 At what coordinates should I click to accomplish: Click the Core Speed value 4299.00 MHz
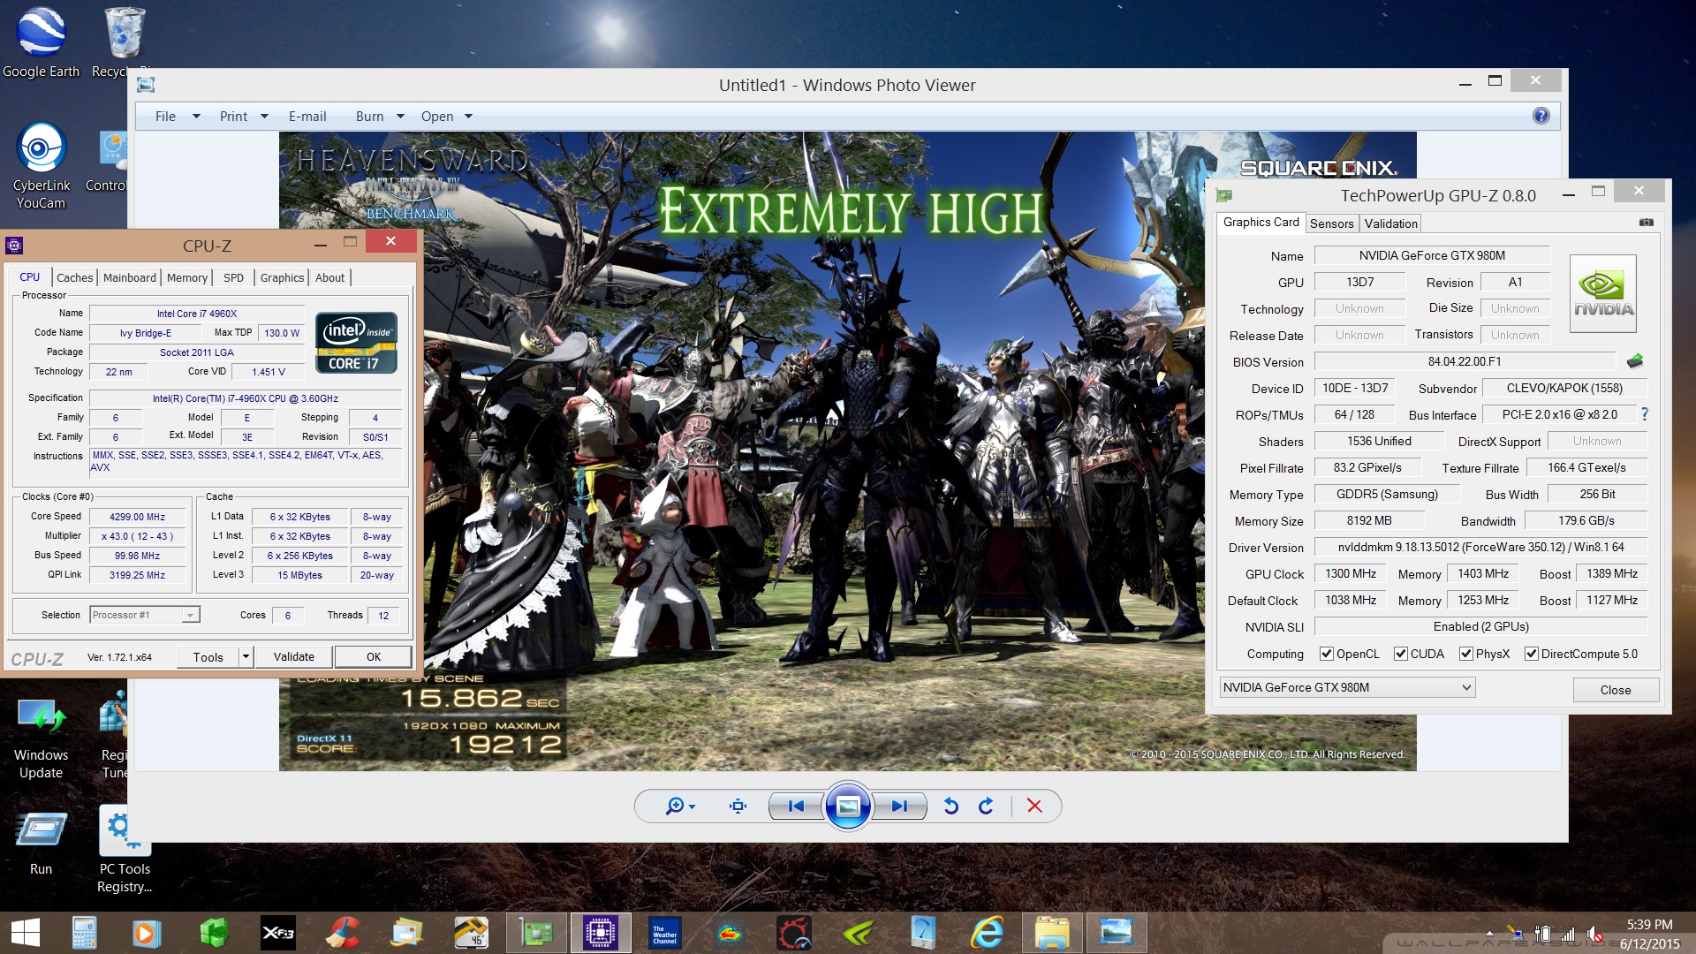[138, 517]
